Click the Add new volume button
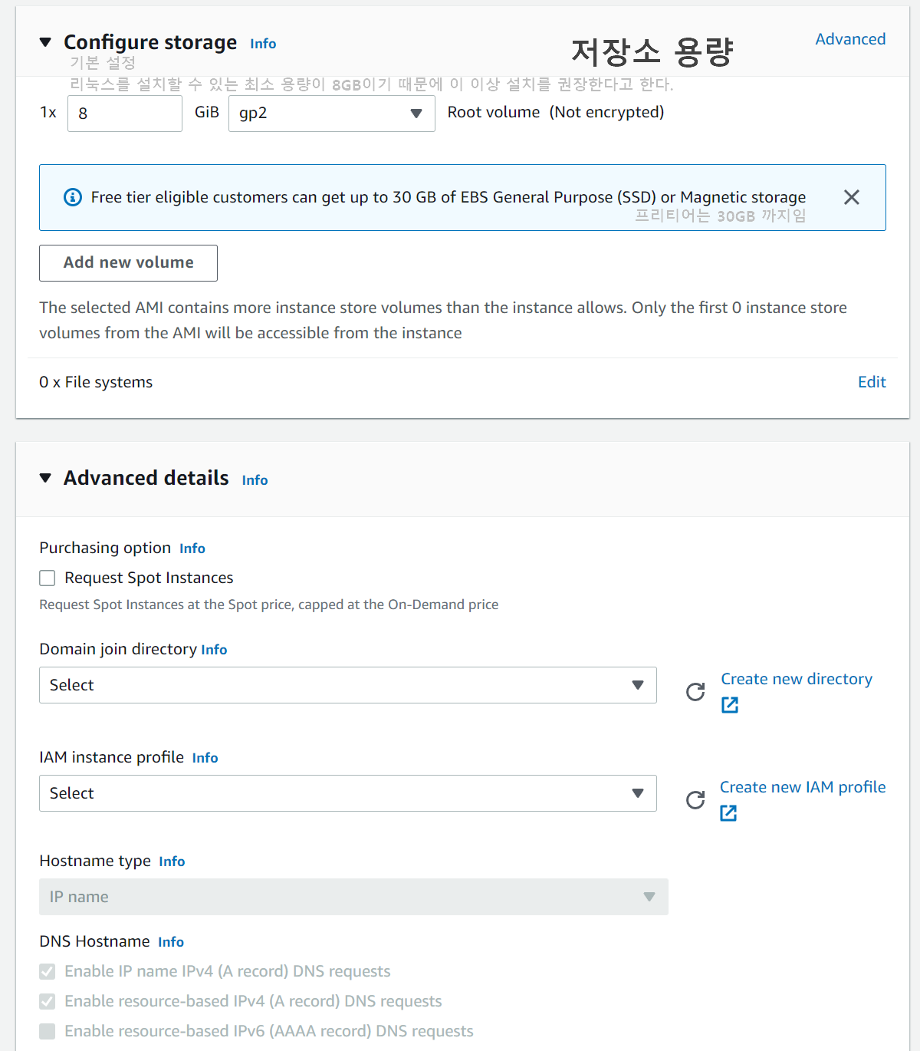The width and height of the screenshot is (920, 1051). [x=128, y=263]
